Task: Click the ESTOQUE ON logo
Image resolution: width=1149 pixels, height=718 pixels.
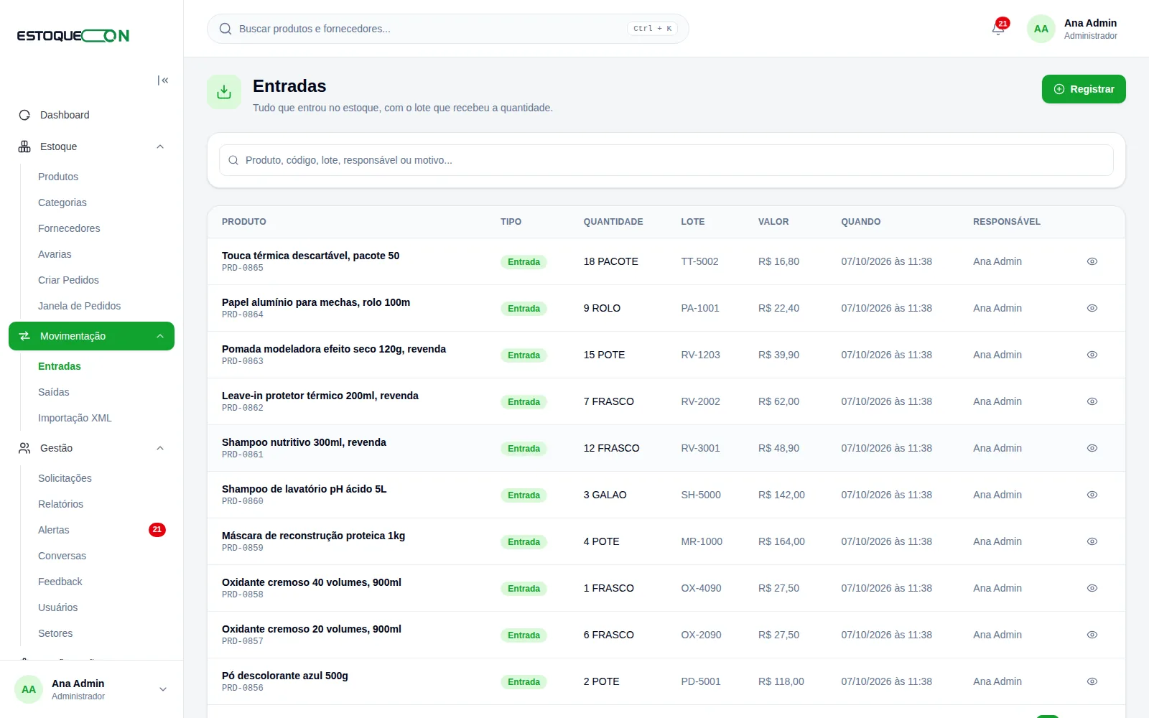Action: click(73, 36)
